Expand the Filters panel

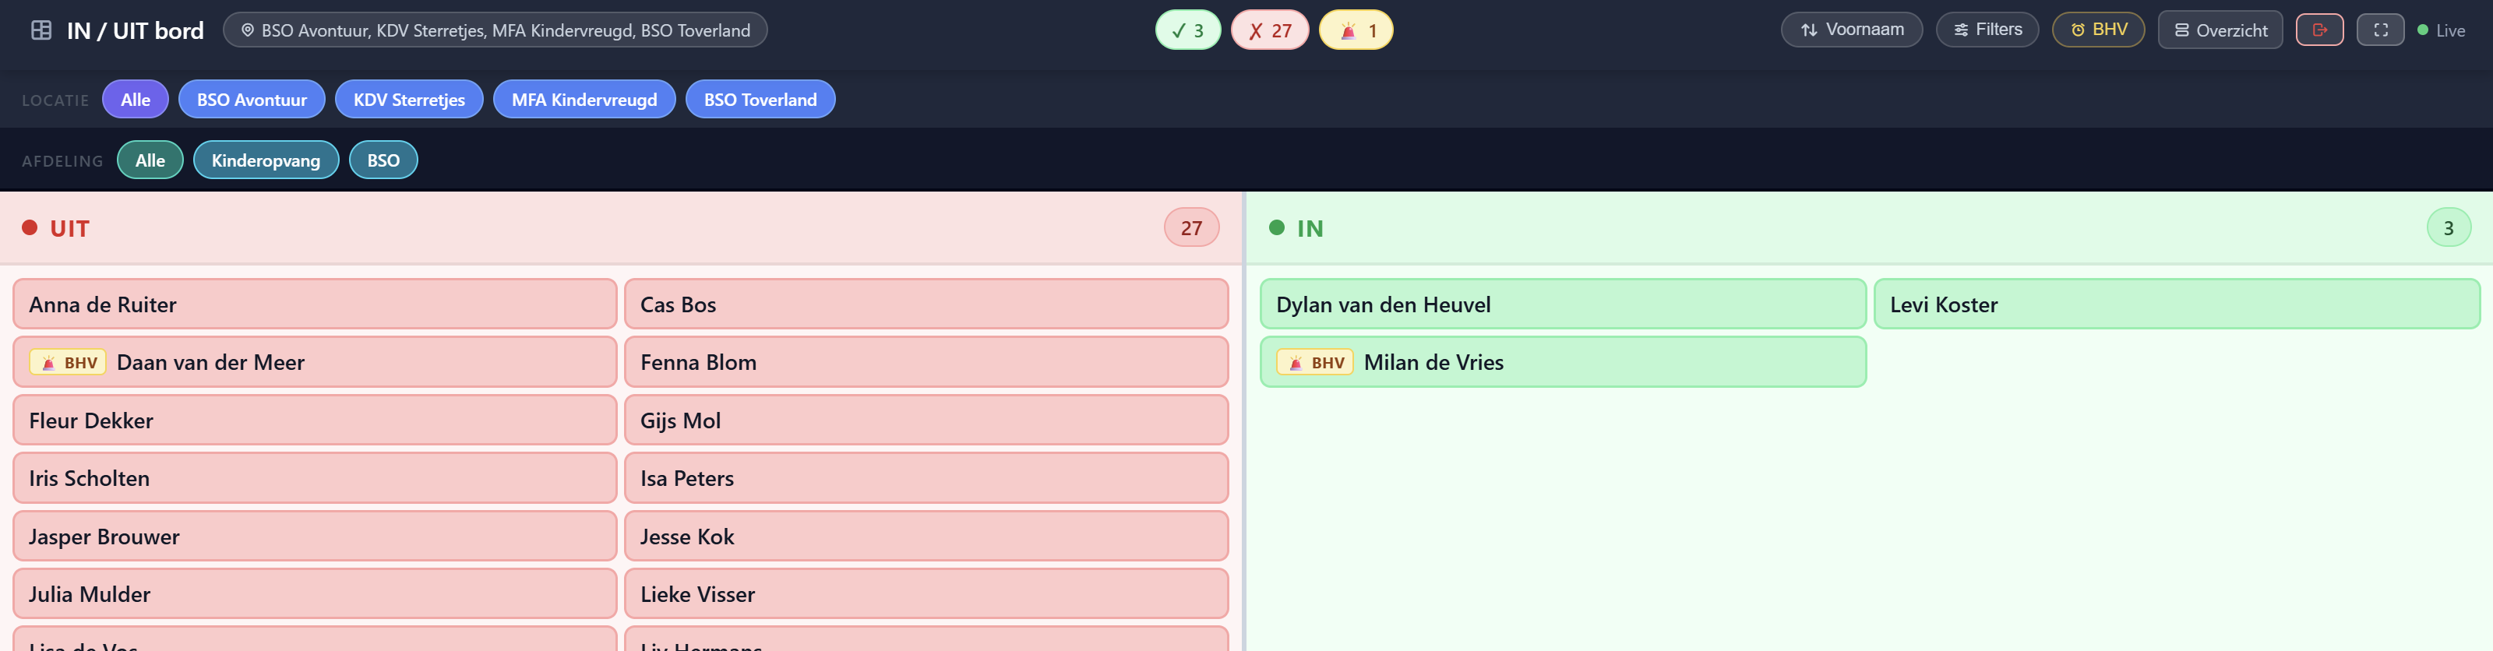[x=1987, y=30]
